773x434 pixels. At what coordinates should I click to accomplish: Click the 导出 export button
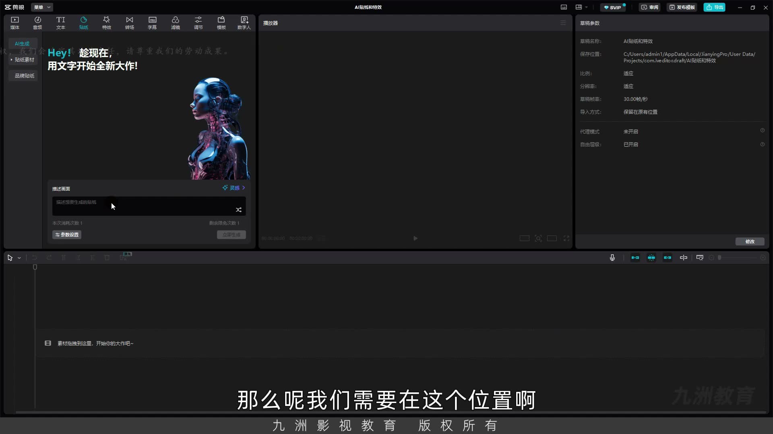(715, 7)
